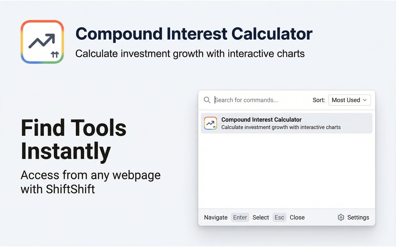
Task: Click the empty area of command list
Action: click(286, 171)
